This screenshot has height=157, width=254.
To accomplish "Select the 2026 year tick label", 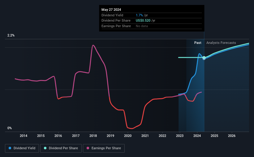I will [x=232, y=136].
